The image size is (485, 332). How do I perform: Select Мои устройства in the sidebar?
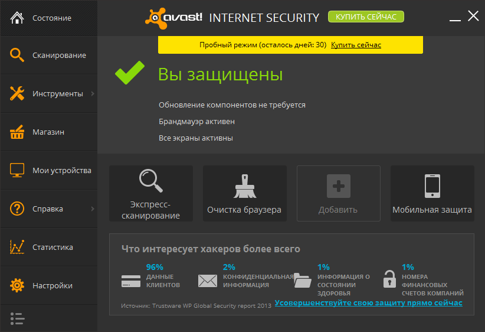49,170
